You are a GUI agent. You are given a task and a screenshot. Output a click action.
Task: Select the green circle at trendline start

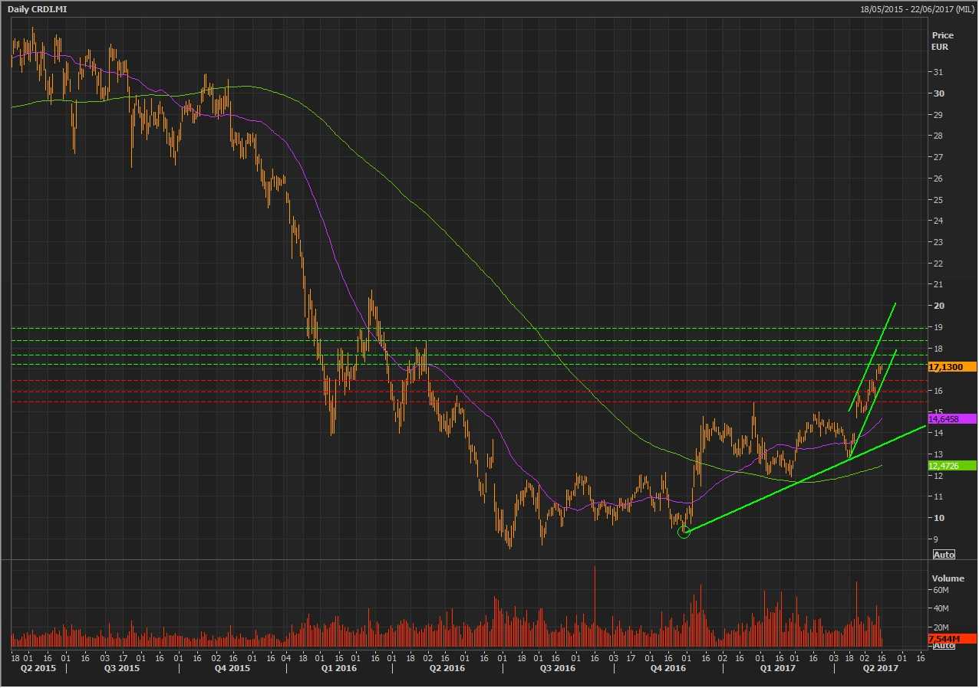tap(684, 532)
